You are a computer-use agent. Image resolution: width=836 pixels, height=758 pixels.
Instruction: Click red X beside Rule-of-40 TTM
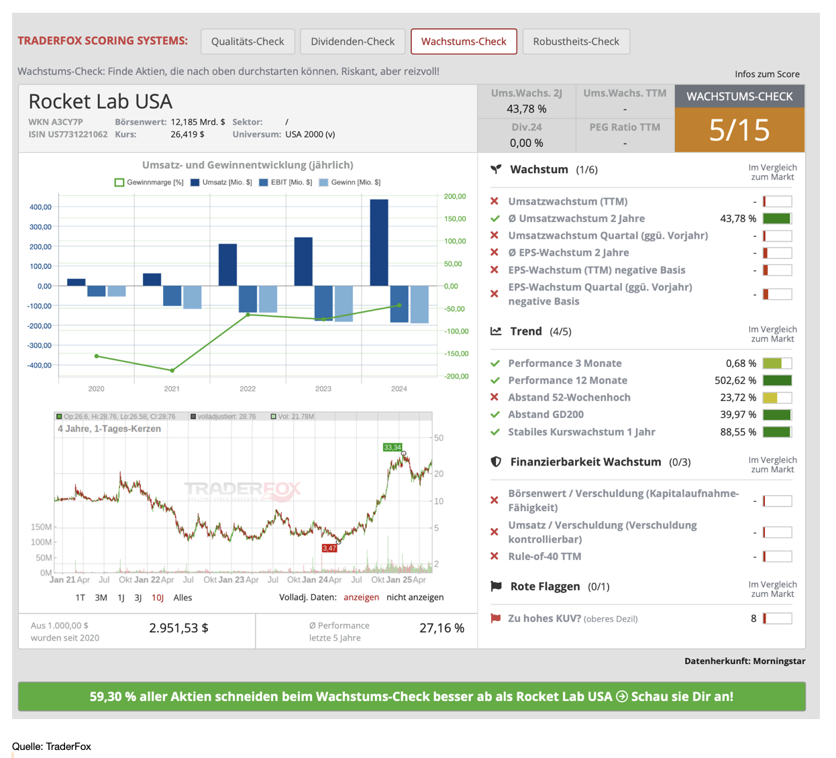pos(494,556)
